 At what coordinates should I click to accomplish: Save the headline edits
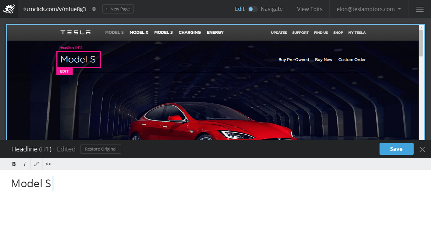tap(396, 149)
